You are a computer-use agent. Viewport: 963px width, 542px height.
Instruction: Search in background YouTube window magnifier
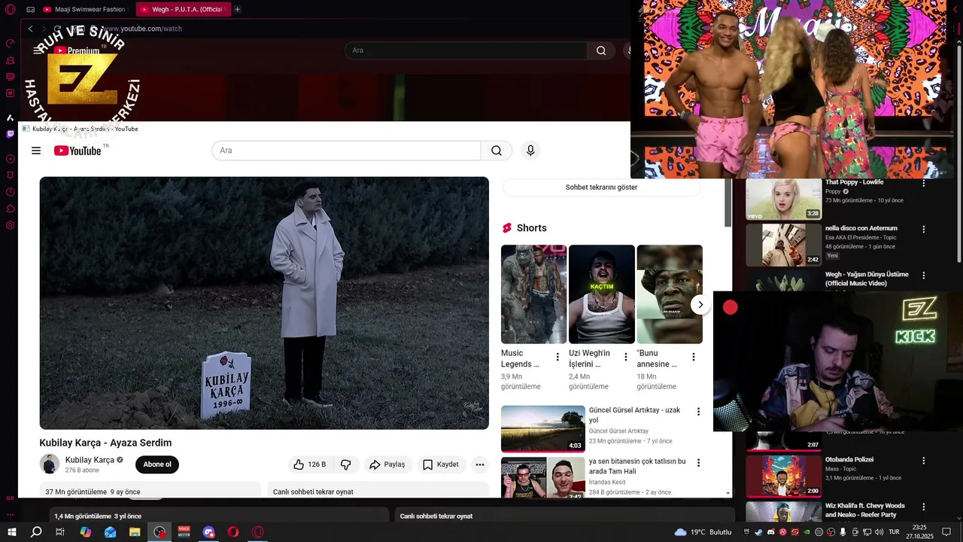coord(601,50)
